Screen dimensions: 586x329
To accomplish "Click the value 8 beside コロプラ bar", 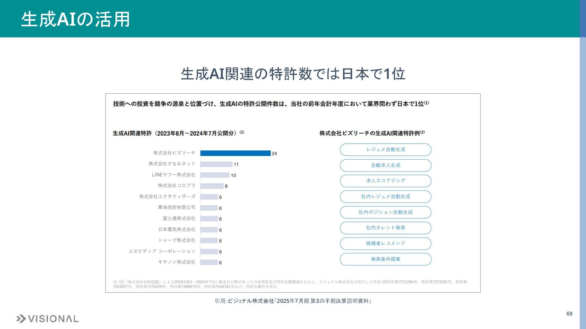I will [x=226, y=186].
